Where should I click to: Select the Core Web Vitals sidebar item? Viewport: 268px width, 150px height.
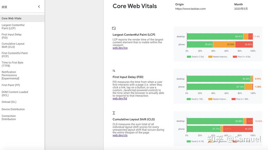22,18
